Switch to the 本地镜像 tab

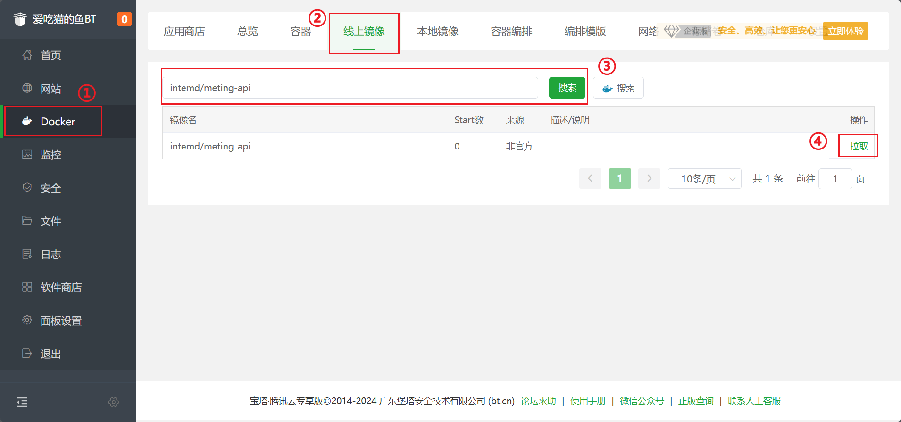tap(437, 32)
